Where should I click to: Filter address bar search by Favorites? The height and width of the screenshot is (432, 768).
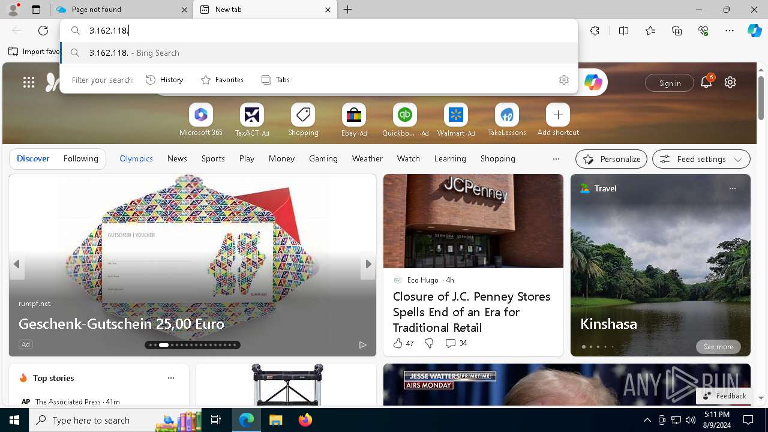pyautogui.click(x=222, y=80)
